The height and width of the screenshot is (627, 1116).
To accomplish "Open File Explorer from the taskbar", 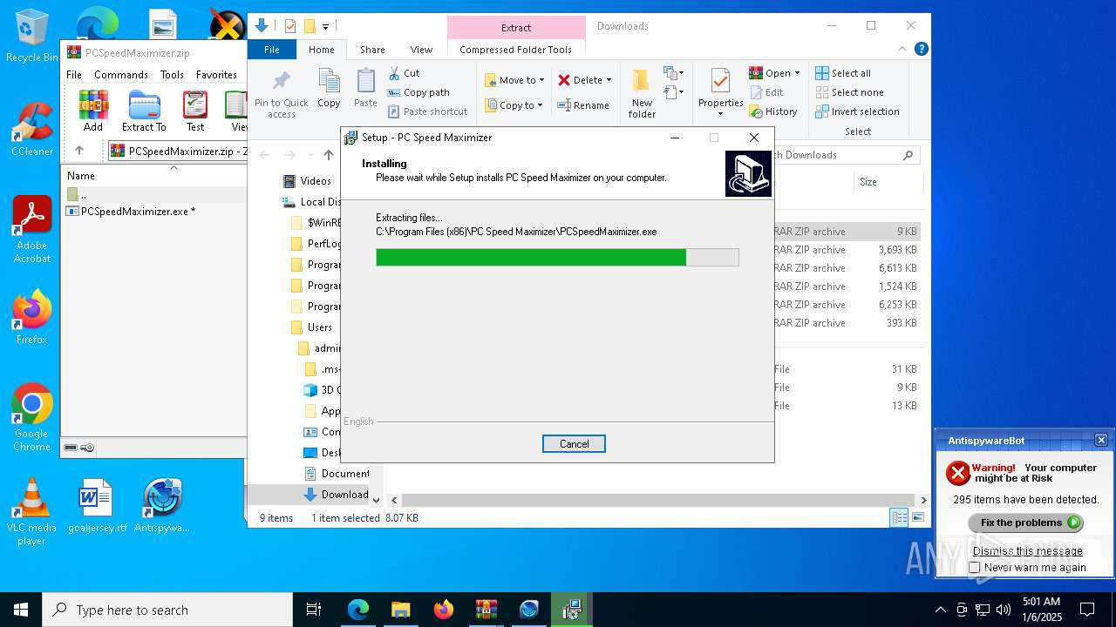I will (401, 610).
